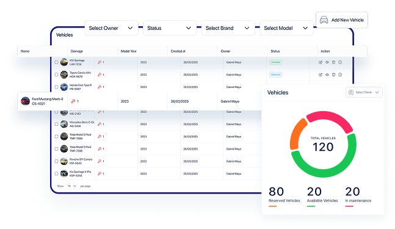This screenshot has width=395, height=229.
Task: Open the KIA Sportage LAD-1234 car thumbnail
Action: pyautogui.click(x=64, y=62)
